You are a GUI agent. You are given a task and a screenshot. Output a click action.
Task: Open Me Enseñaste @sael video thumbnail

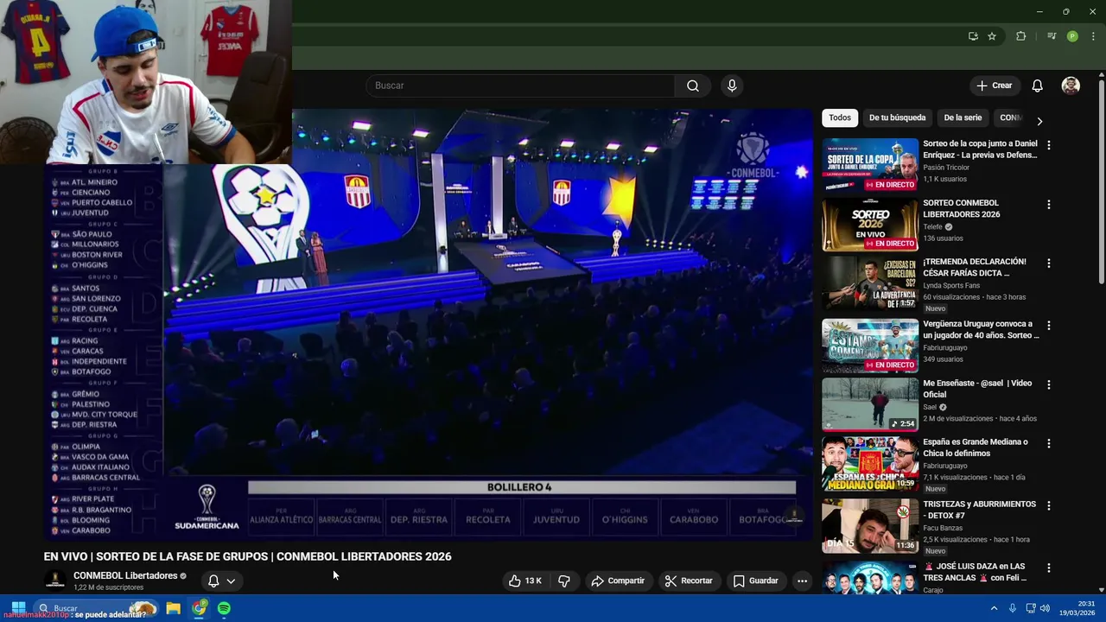[870, 403]
